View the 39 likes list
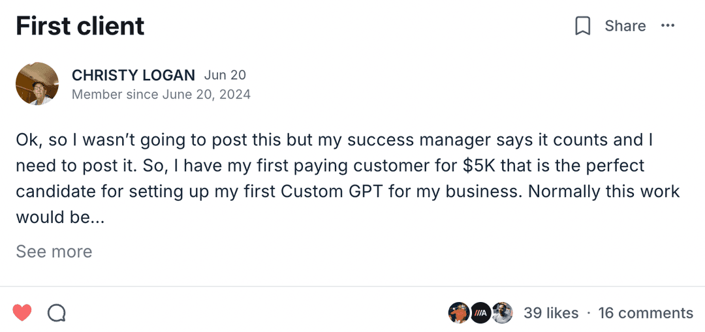 point(551,313)
